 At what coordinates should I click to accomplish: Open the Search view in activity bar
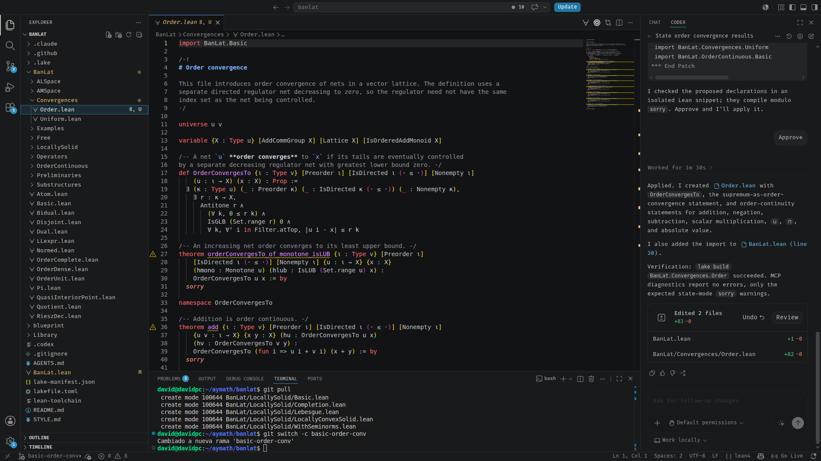10,46
